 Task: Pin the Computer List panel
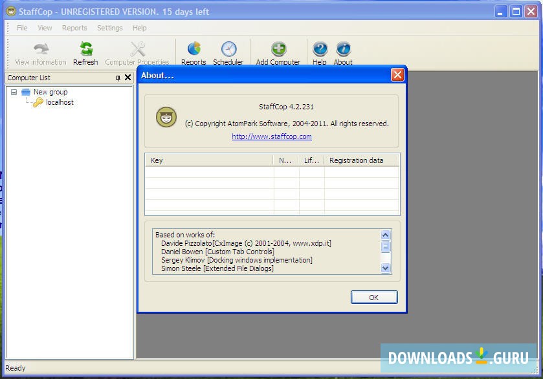click(x=118, y=78)
